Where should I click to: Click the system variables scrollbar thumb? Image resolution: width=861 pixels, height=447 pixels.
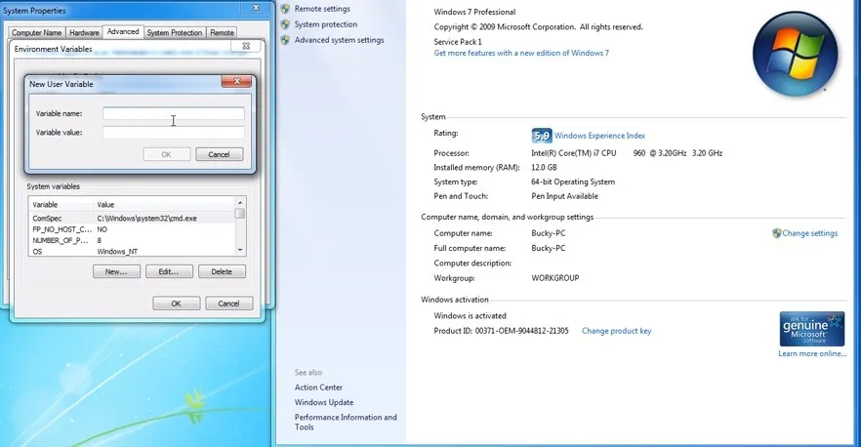point(240,213)
